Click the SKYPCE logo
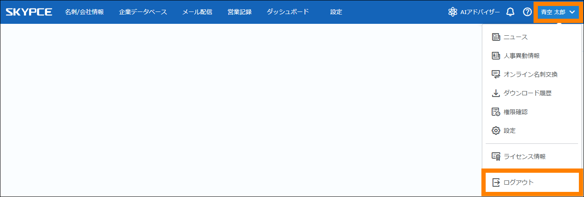 pos(29,12)
